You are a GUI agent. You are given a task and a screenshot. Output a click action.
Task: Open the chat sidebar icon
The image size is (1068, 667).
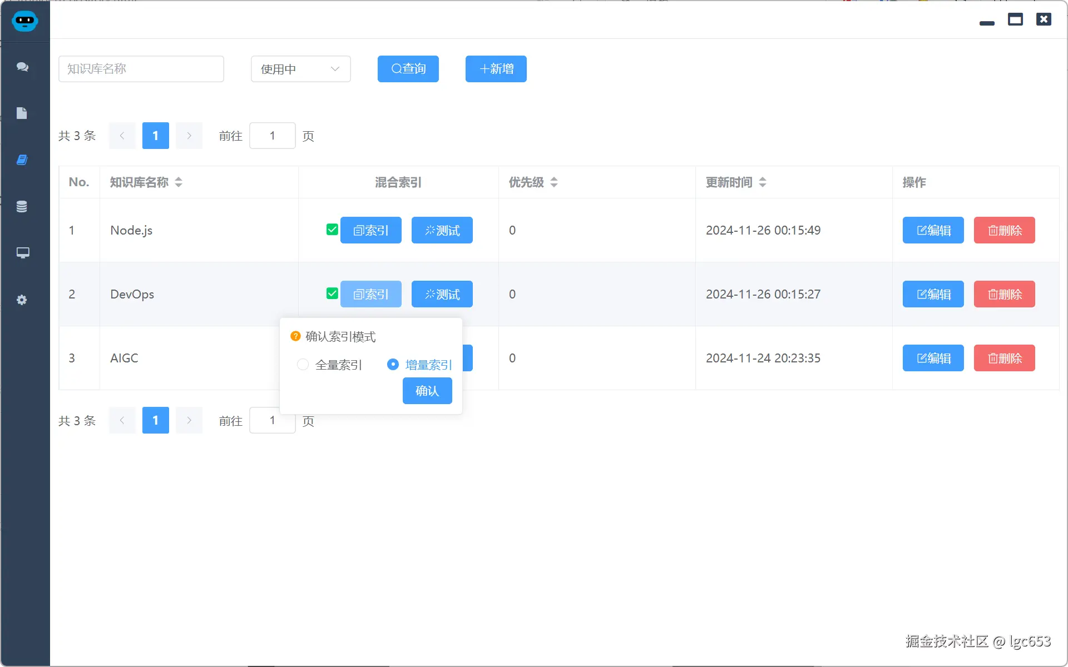pyautogui.click(x=22, y=67)
